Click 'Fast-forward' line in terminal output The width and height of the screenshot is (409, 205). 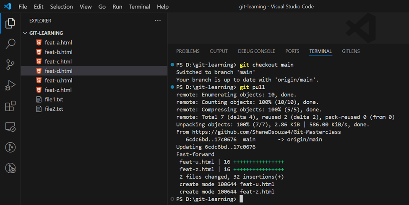click(x=195, y=154)
